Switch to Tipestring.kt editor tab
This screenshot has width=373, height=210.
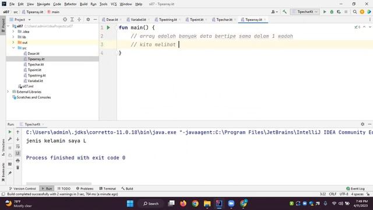(167, 19)
